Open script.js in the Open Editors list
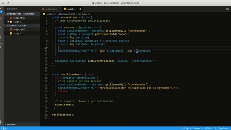 pyautogui.click(x=17, y=22)
